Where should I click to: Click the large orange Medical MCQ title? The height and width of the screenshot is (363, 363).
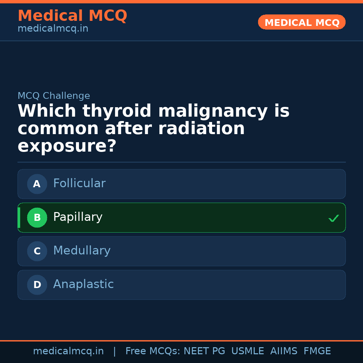click(x=72, y=16)
